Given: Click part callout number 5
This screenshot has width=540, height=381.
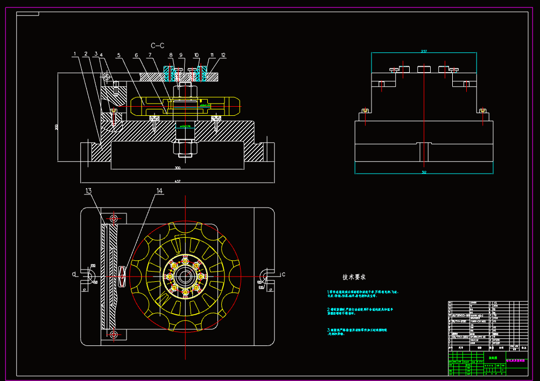Looking at the screenshot, I should (119, 55).
